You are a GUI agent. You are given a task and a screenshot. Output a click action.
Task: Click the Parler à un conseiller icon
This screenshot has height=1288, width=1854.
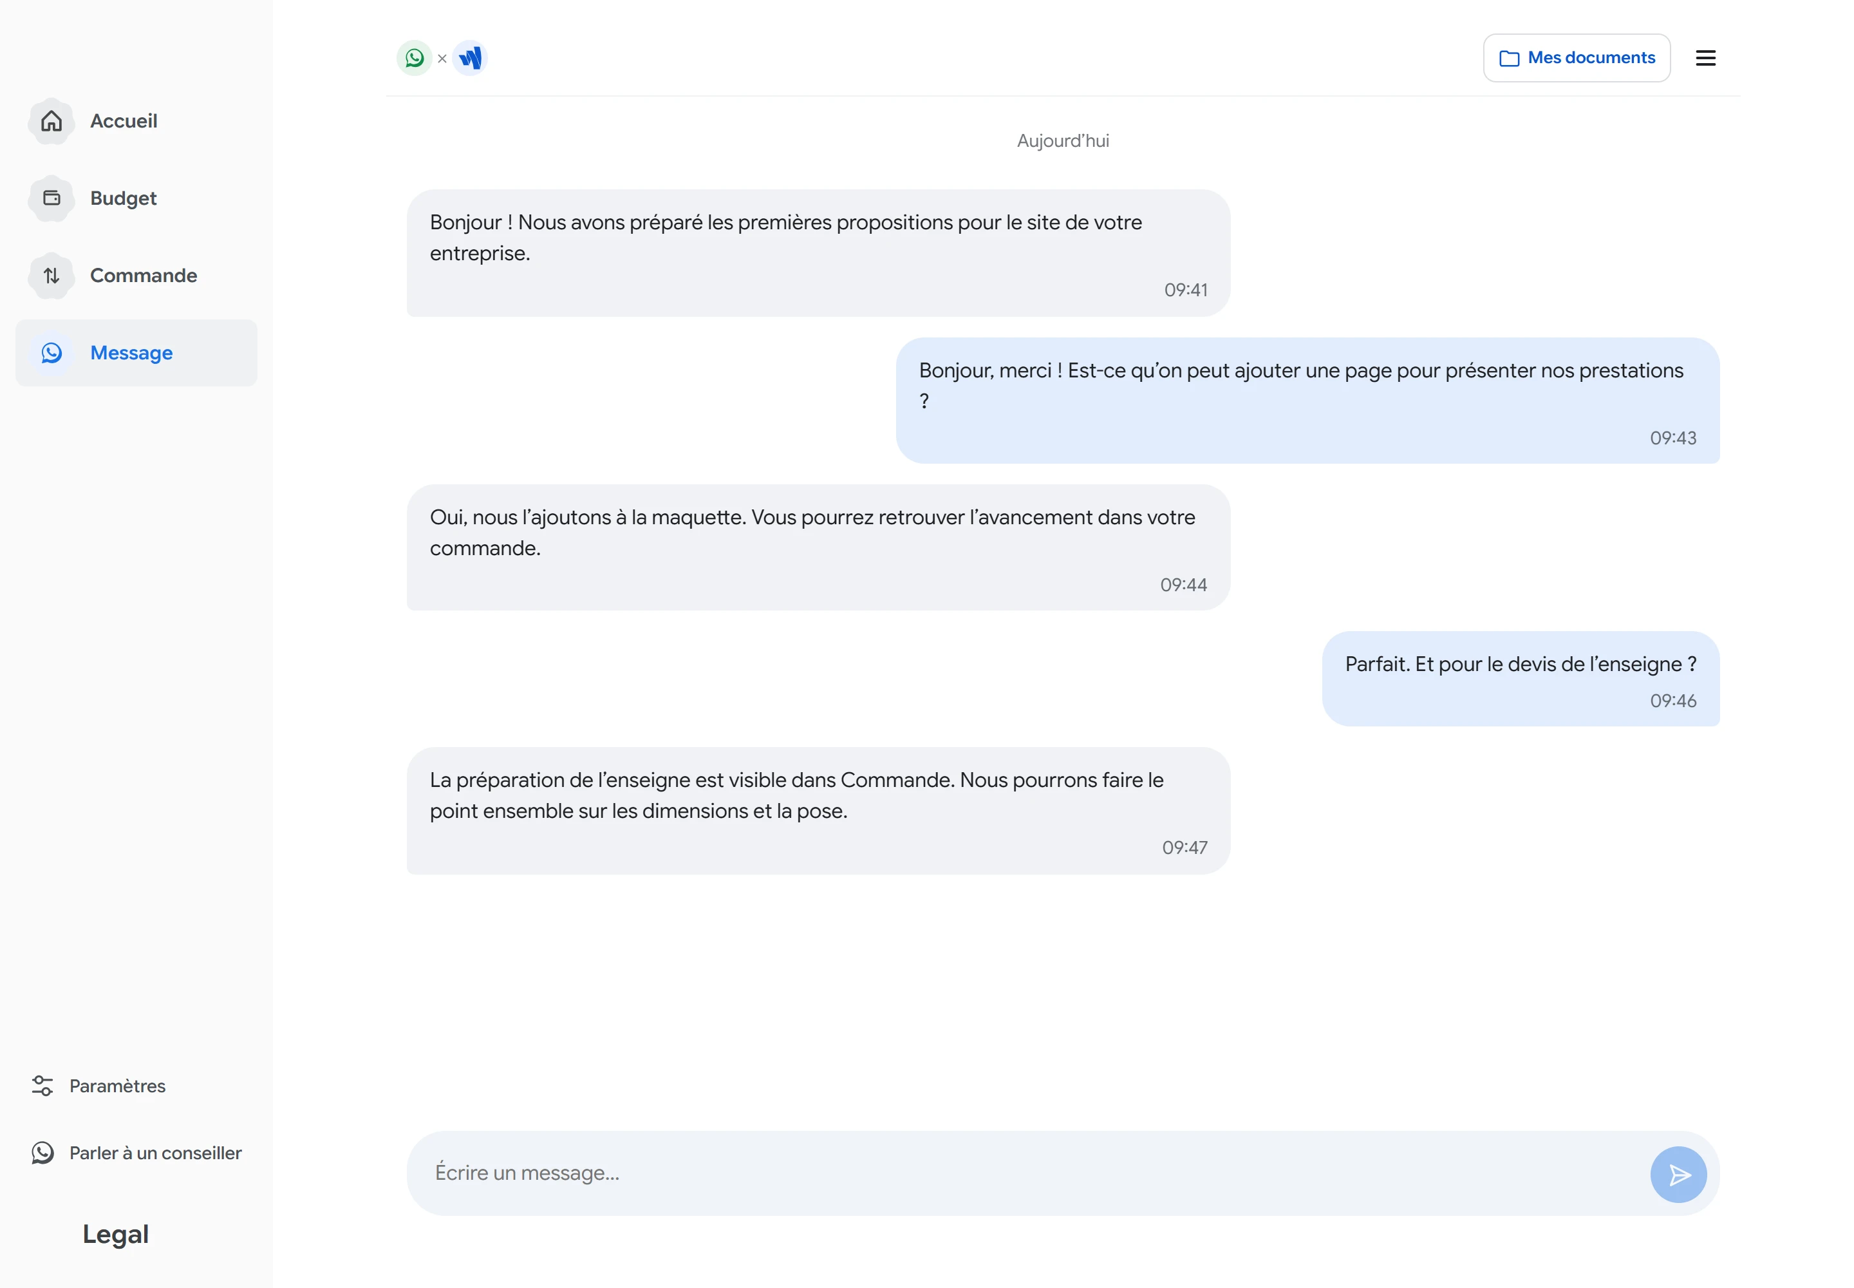[x=42, y=1152]
